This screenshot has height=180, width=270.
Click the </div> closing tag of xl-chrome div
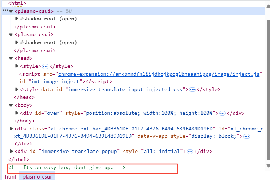pyautogui.click(x=23, y=144)
